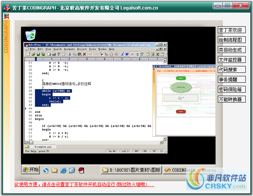
Task: Click the D:\DOCUS\图片素材\图标 taskbar button
Action: coord(131,170)
